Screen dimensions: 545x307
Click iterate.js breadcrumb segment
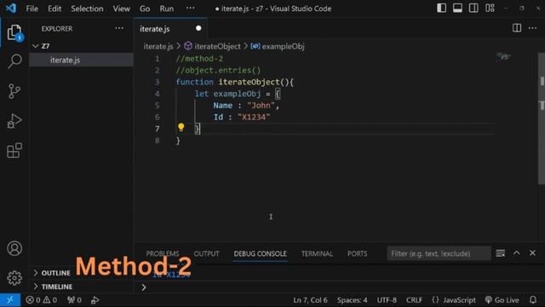(158, 46)
